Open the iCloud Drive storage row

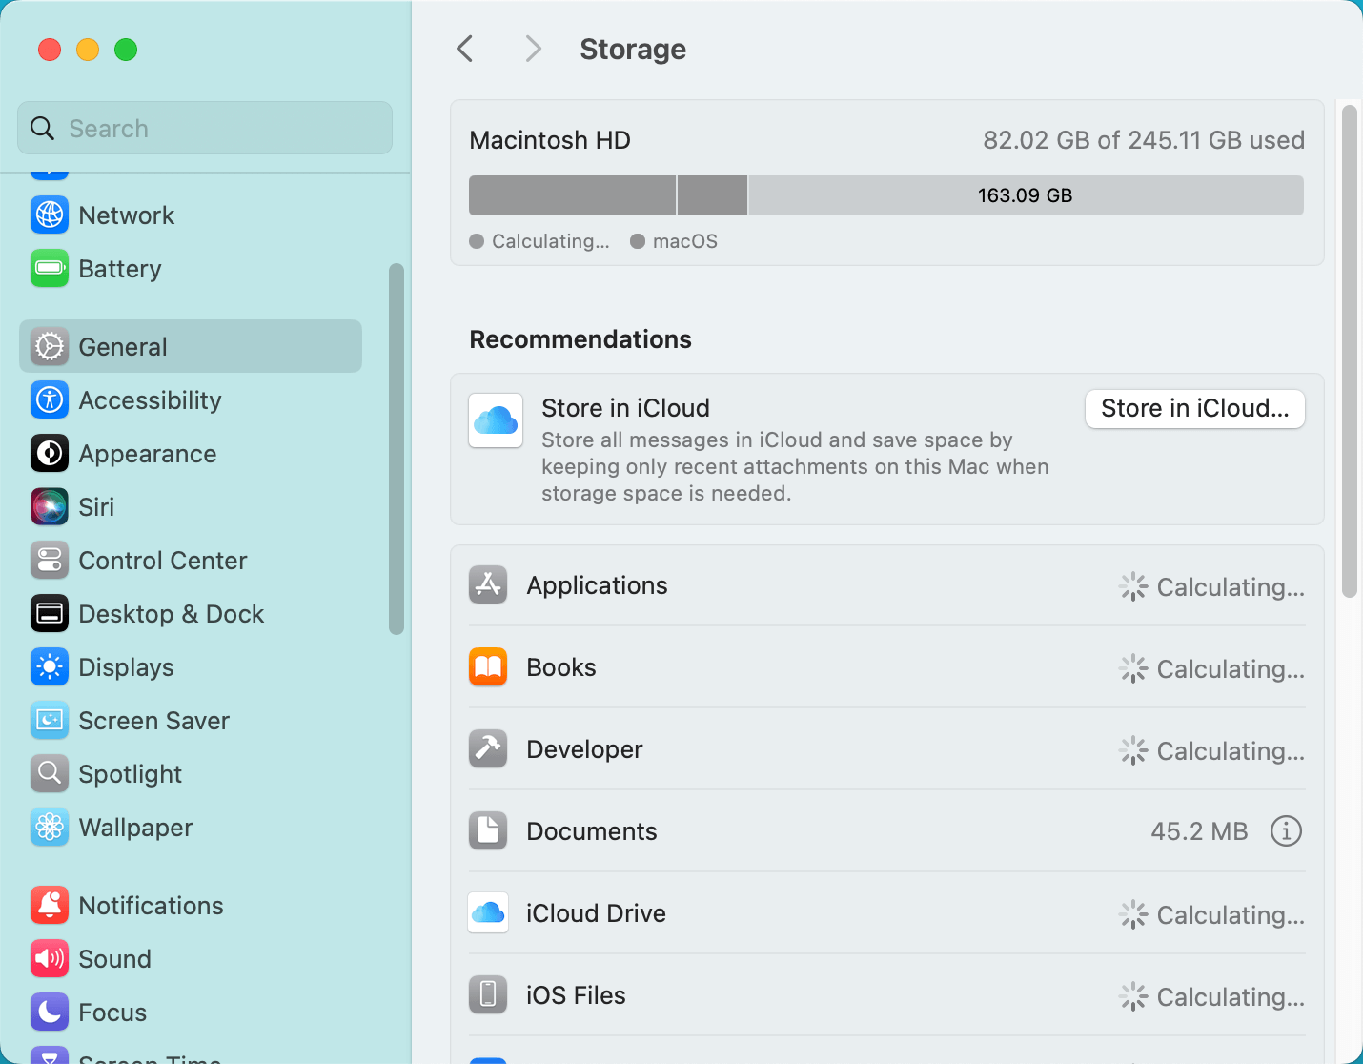(x=886, y=914)
